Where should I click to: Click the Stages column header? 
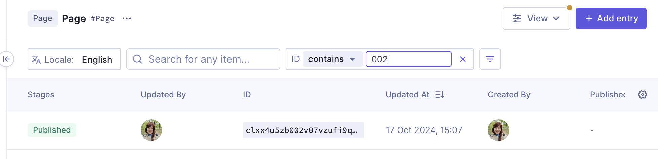41,95
